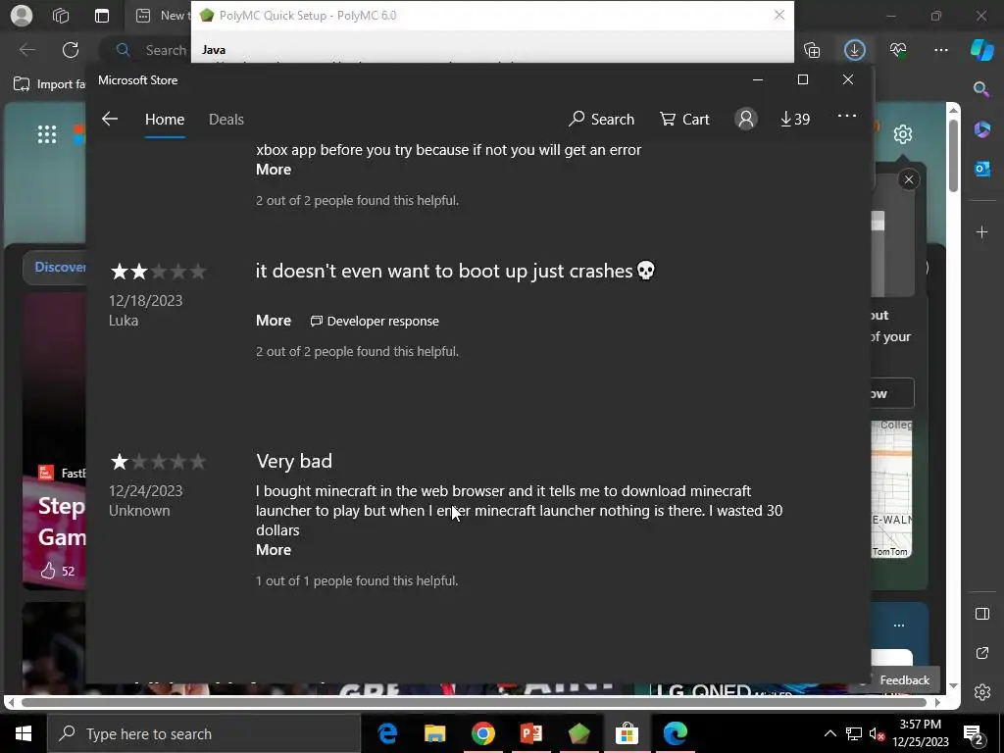Screen dimensions: 1004x753
Task: Open Edge Settings and more ellipsis
Action: tap(941, 50)
